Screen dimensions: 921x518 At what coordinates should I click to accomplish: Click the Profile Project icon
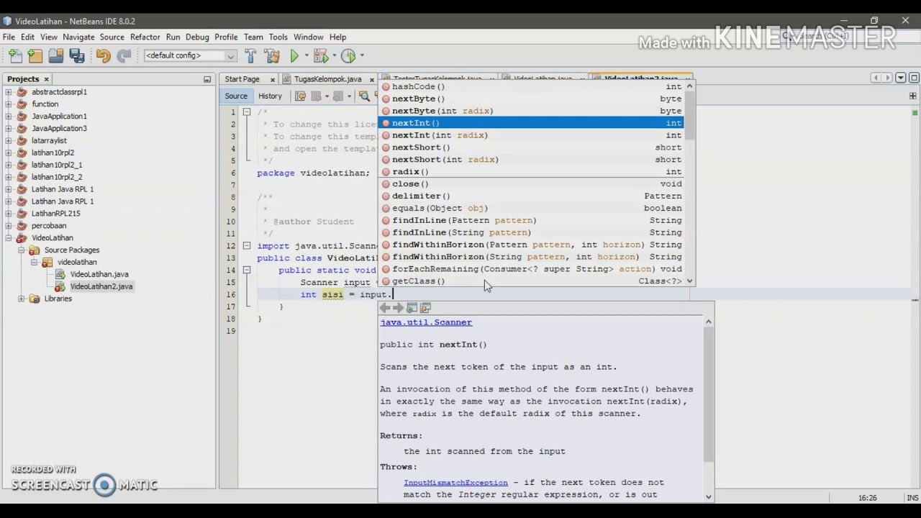348,55
